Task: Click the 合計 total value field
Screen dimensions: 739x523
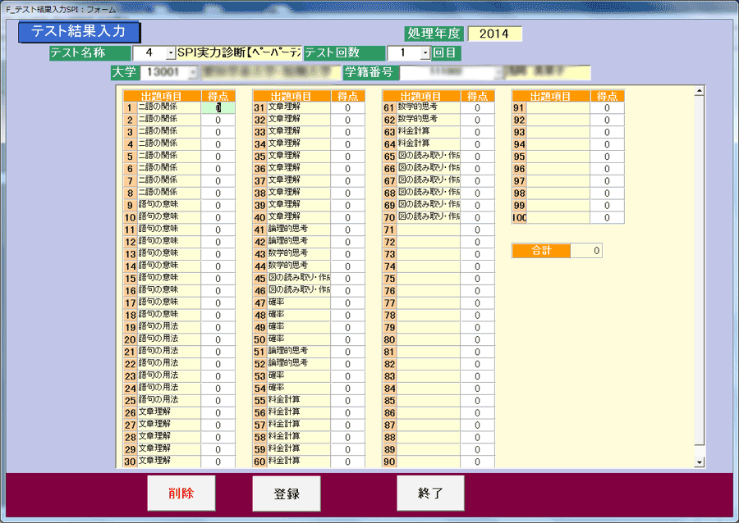Action: click(x=586, y=251)
